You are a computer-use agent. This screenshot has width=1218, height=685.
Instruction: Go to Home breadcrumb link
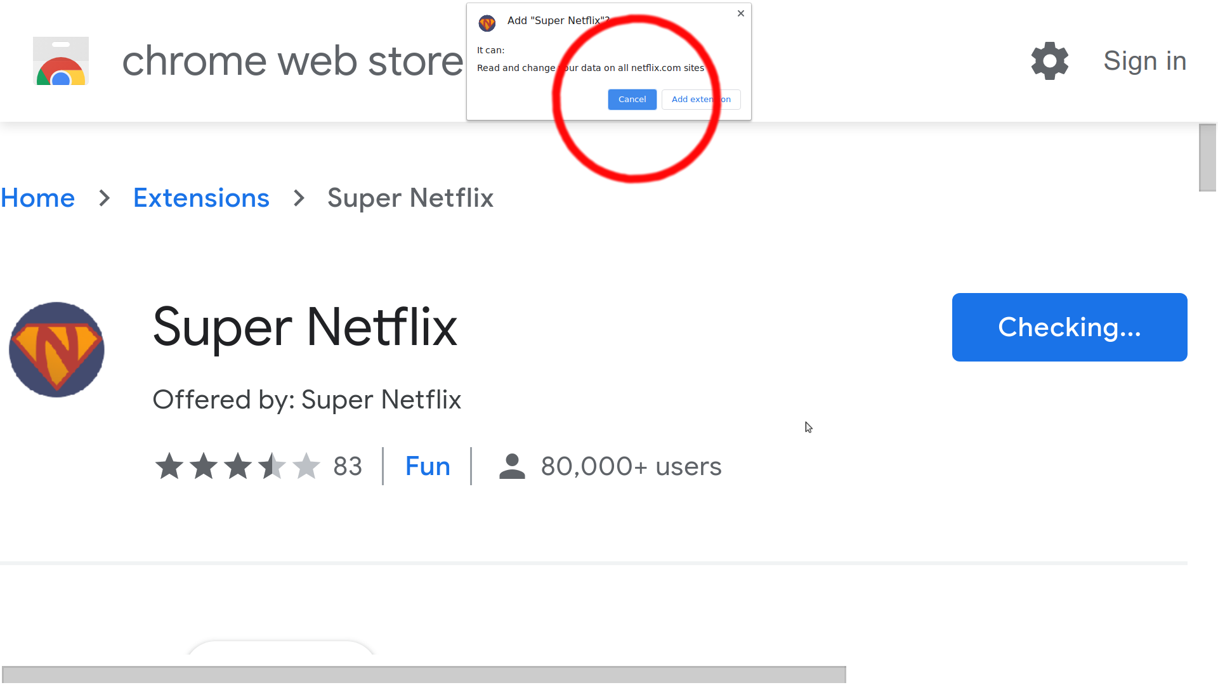pyautogui.click(x=37, y=198)
